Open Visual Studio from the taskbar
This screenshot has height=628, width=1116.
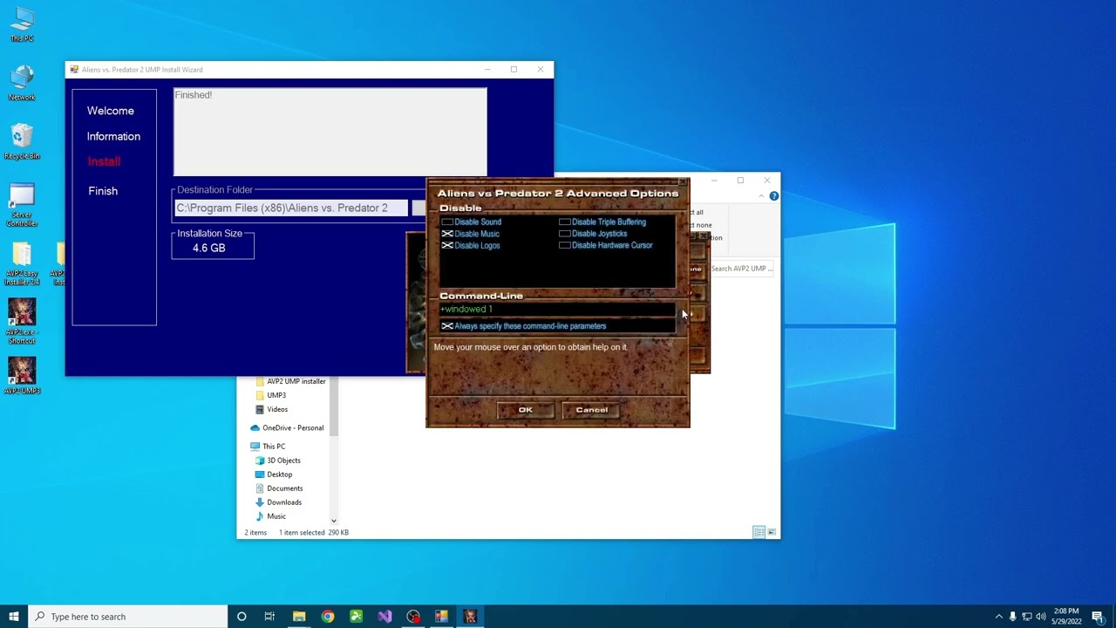(384, 617)
